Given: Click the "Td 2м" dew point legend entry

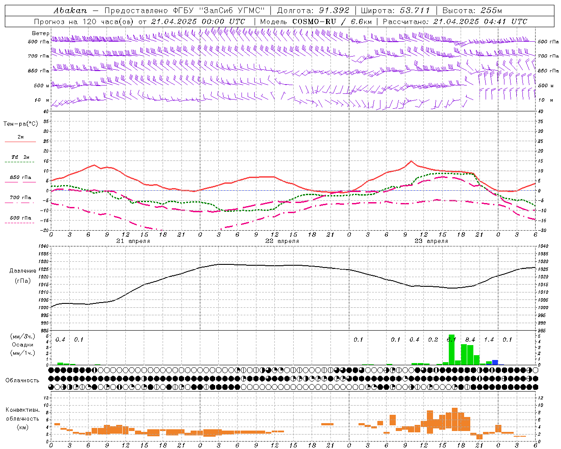Looking at the screenshot, I should [20, 157].
